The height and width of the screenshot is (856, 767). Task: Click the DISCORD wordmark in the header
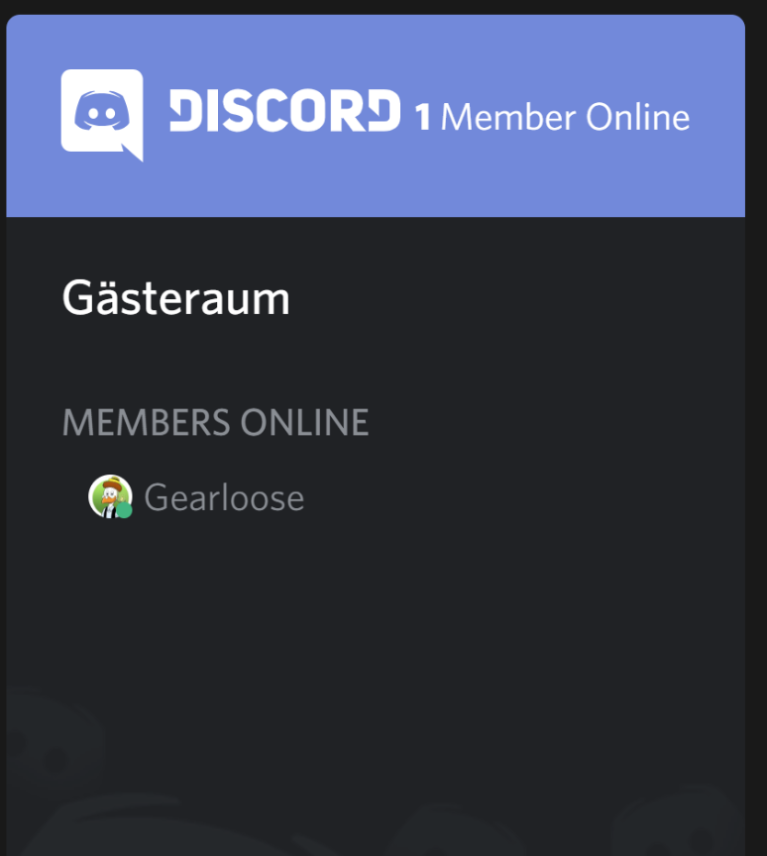pos(285,111)
